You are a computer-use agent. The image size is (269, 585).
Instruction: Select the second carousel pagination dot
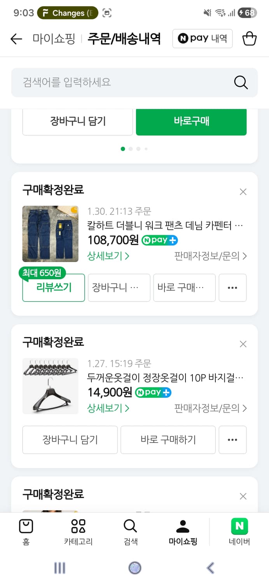pos(131,149)
